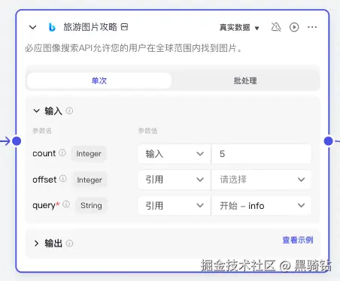This screenshot has height=281, width=340.
Task: Click info icon next to count
Action: 62,153
